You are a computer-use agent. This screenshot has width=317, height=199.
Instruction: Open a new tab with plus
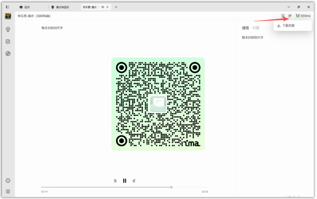pos(116,7)
